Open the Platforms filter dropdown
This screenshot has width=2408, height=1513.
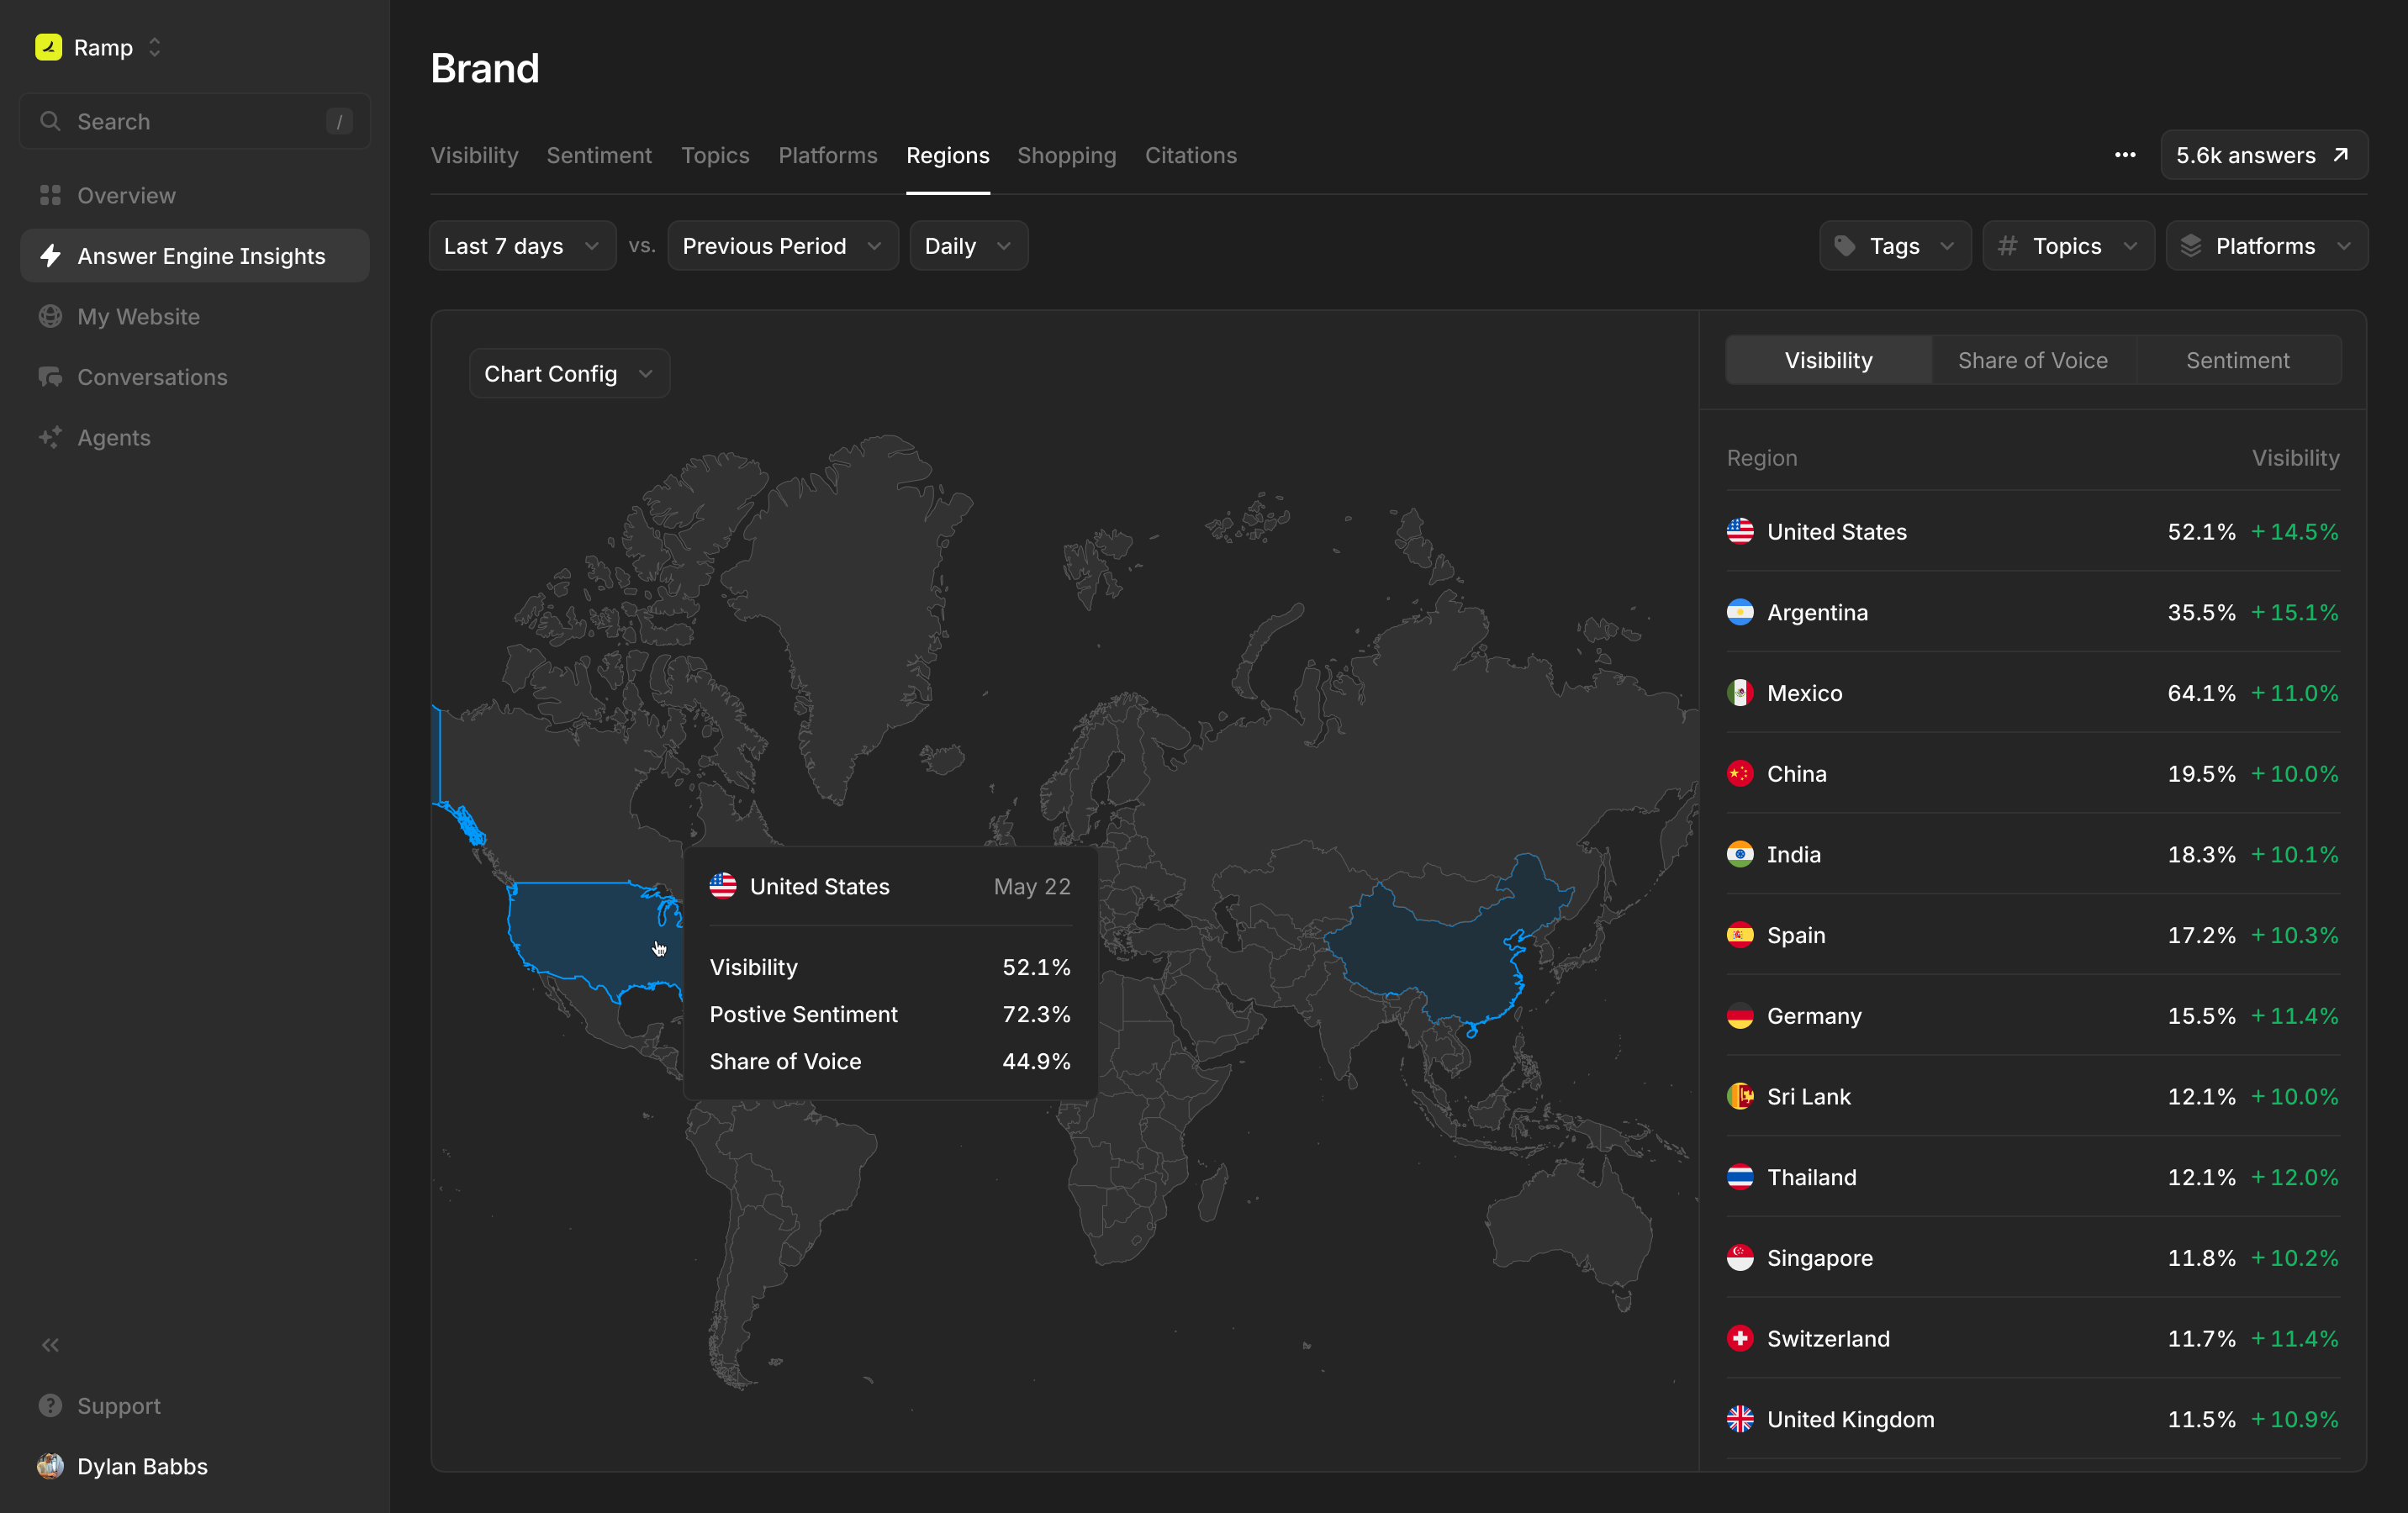(2265, 246)
